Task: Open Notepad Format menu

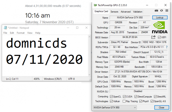Action: click(x=21, y=33)
